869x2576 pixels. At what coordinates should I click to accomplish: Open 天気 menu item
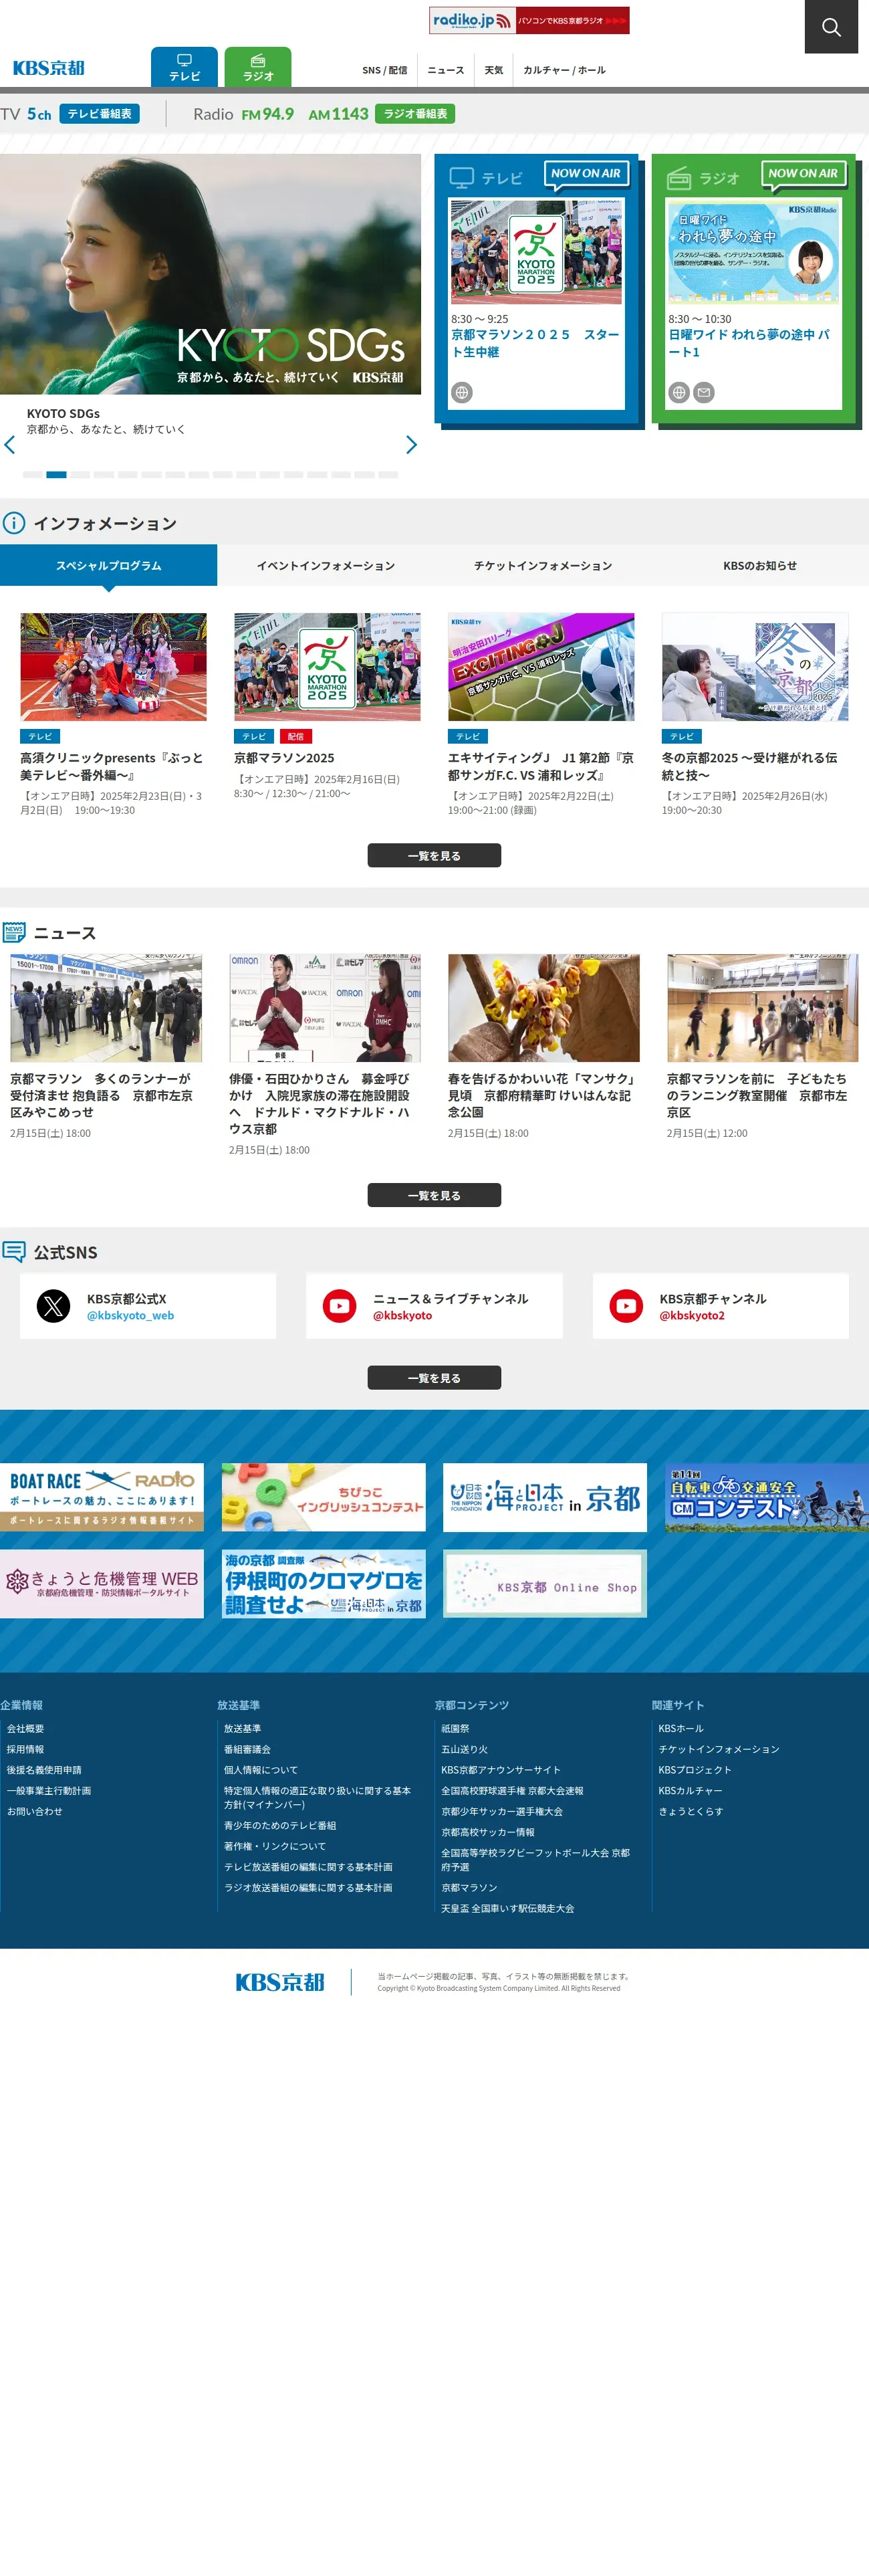pos(494,70)
